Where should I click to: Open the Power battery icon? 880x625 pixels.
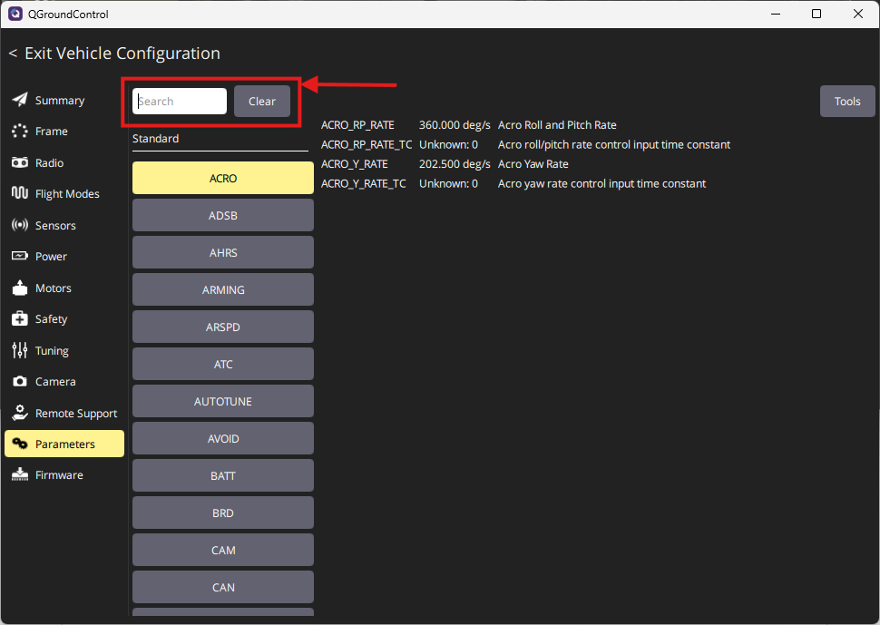coord(19,257)
